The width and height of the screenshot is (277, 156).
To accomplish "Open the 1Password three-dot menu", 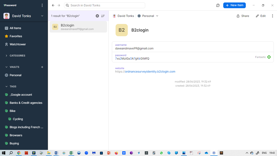I will click(x=42, y=5).
